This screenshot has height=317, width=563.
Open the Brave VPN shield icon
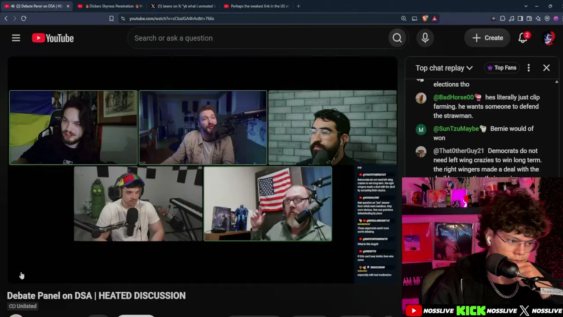[547, 18]
